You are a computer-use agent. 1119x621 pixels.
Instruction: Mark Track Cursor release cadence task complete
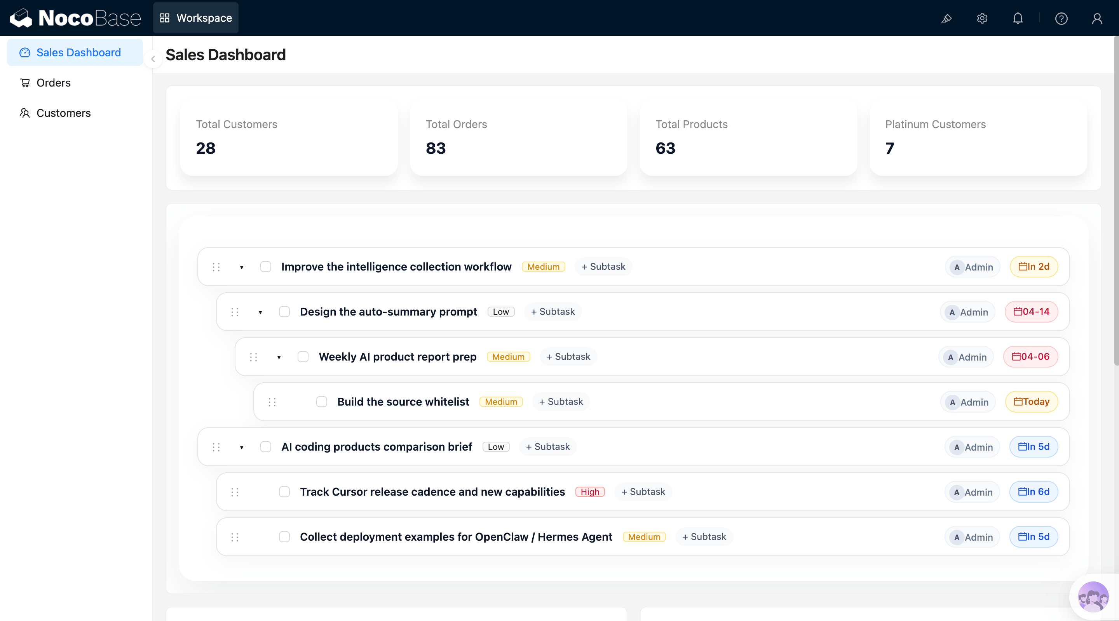click(284, 492)
